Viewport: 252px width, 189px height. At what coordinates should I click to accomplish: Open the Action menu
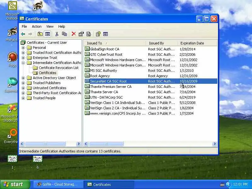tap(37, 26)
